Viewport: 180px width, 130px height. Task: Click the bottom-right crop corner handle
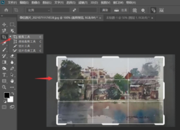[160, 120]
